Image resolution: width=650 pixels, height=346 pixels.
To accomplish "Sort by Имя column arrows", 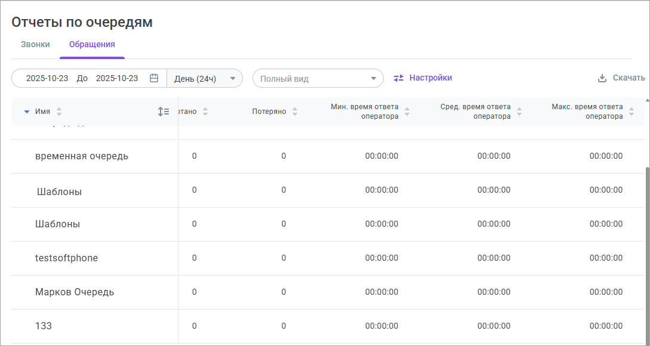I will pyautogui.click(x=59, y=112).
